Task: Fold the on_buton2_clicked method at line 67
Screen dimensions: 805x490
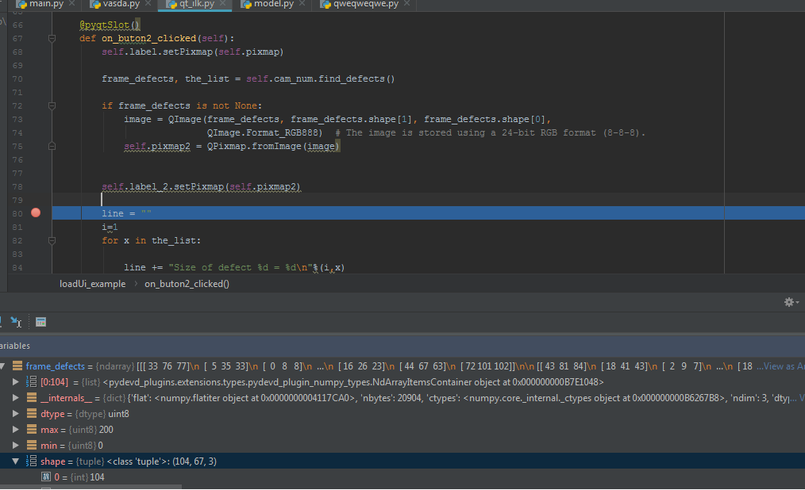Action: [x=52, y=38]
